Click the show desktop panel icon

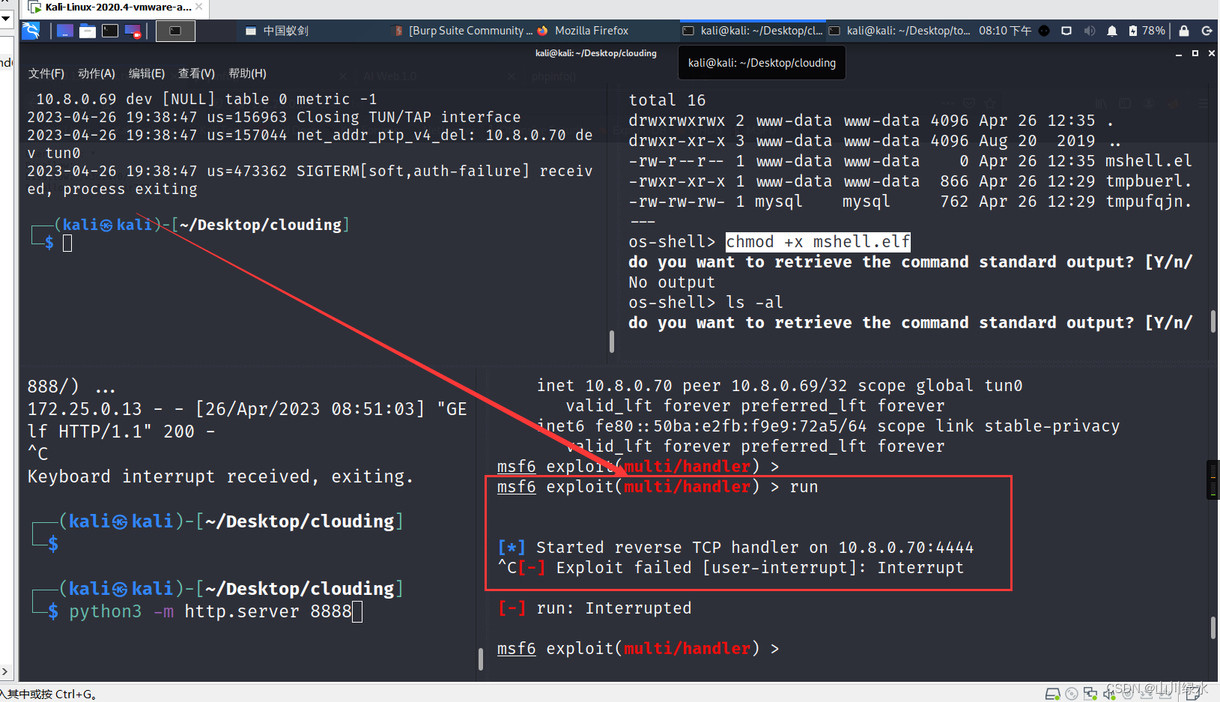tap(65, 31)
